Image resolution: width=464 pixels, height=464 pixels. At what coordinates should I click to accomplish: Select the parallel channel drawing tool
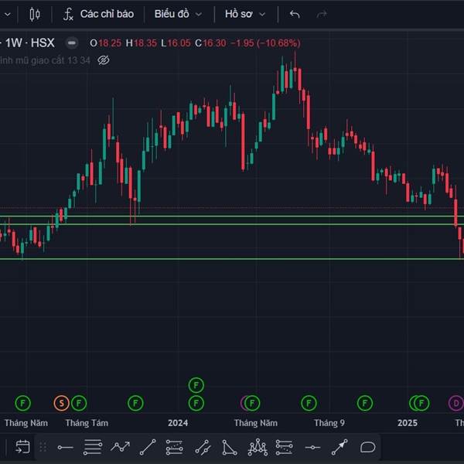203,447
